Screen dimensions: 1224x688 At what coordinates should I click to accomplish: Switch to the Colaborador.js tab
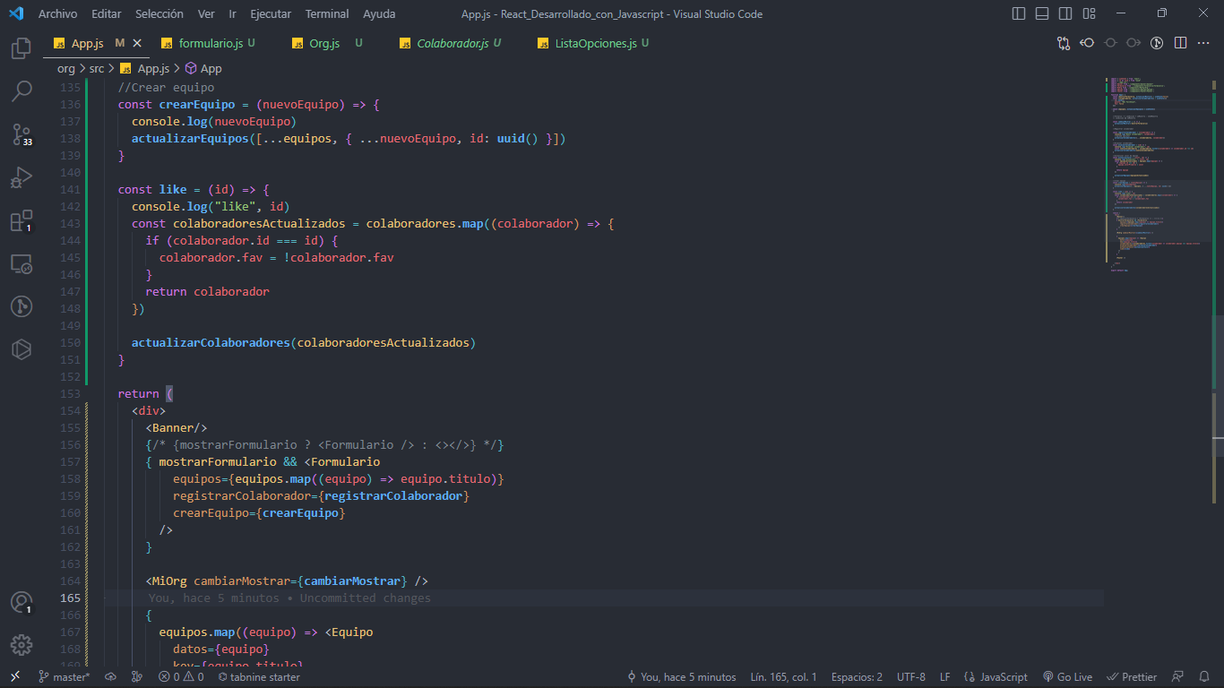coord(452,43)
